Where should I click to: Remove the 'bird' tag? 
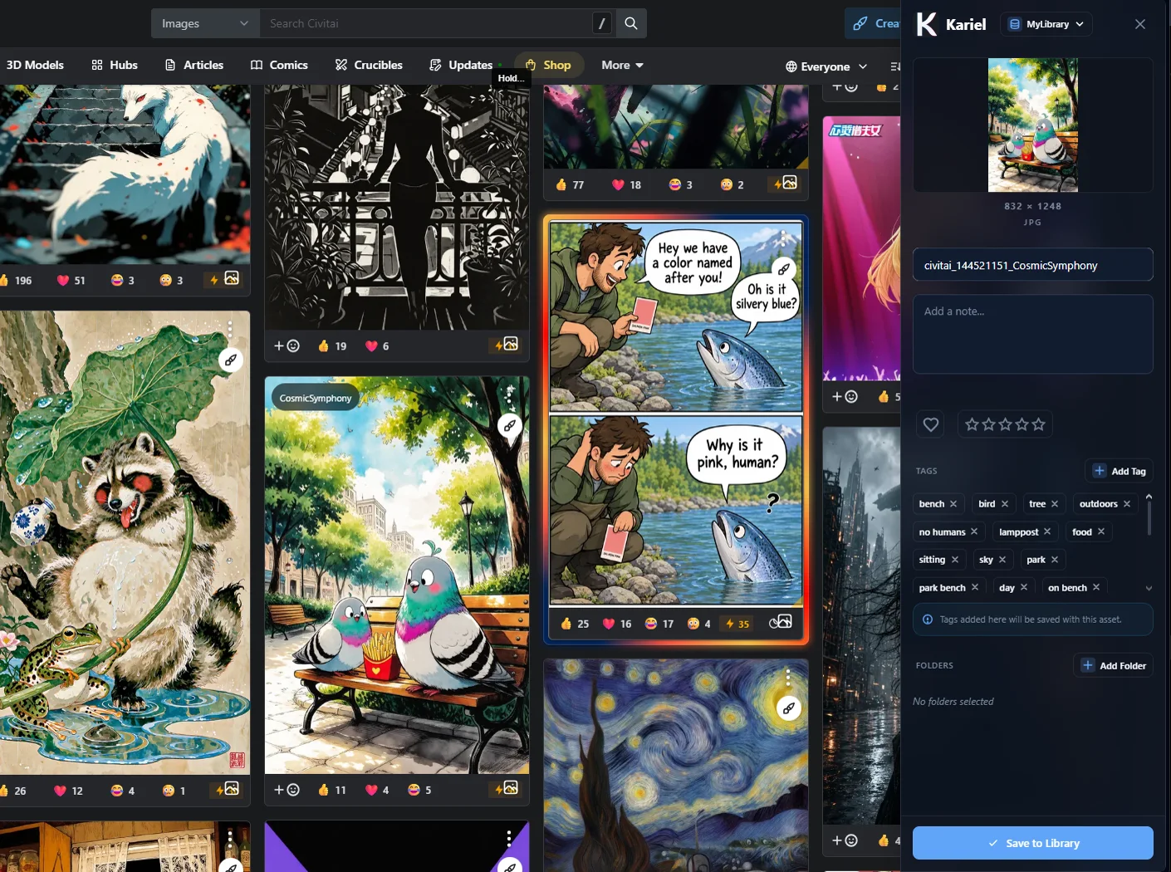click(x=1005, y=504)
